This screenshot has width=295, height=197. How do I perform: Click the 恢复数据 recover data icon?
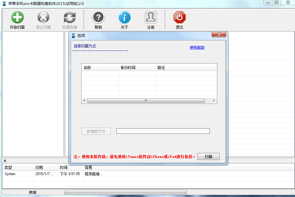click(70, 17)
